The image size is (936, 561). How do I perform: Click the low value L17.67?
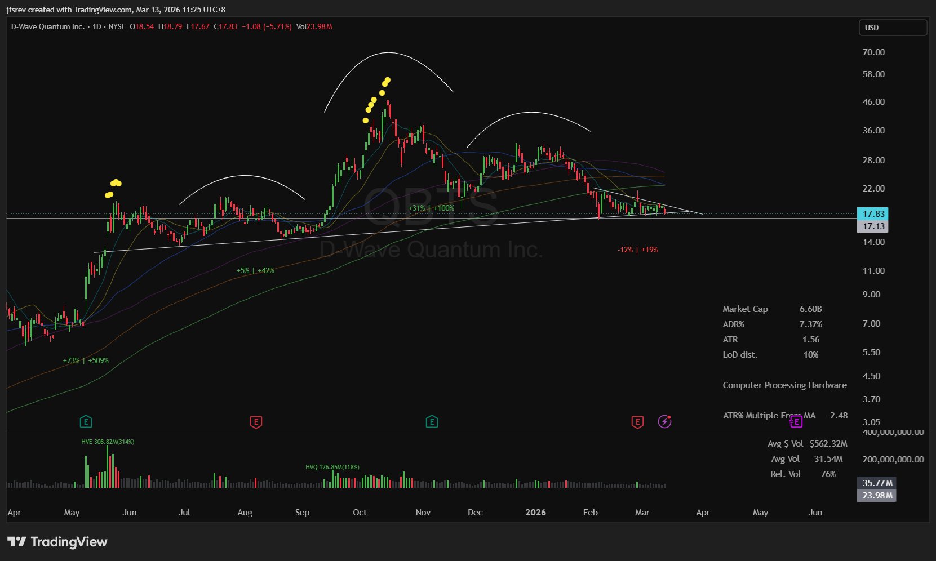point(198,26)
